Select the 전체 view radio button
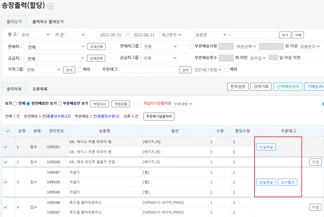Viewport: 324px width, 217px height. click(15, 104)
